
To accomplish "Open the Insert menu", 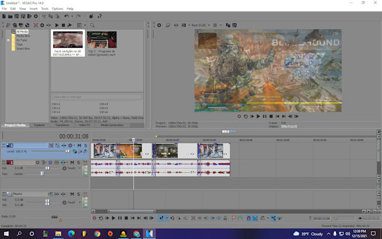I will (34, 8).
